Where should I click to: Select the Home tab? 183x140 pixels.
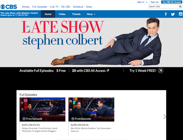(48, 14)
